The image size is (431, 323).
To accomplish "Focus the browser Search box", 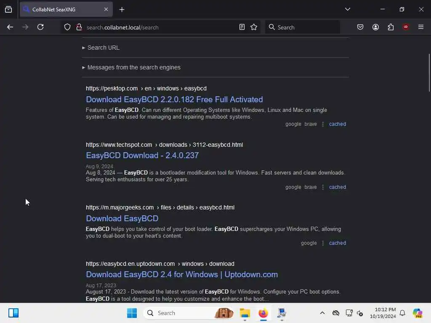I will [x=302, y=27].
